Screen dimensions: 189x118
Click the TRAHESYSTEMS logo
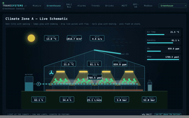click(13, 6)
